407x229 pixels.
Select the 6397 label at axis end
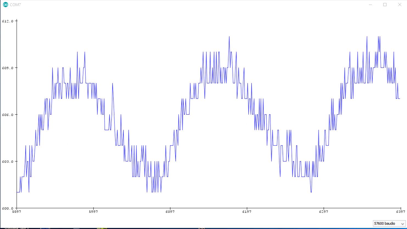tap(400, 212)
